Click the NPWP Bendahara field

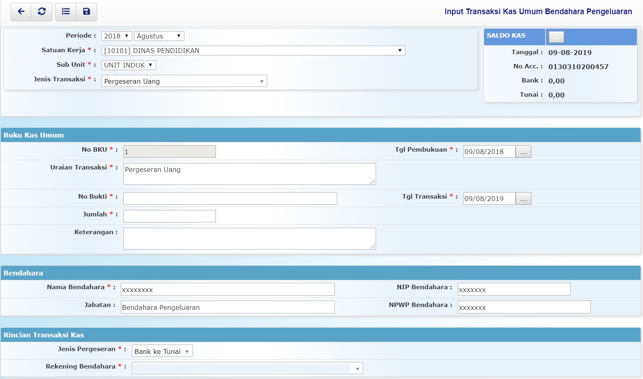[x=524, y=307]
